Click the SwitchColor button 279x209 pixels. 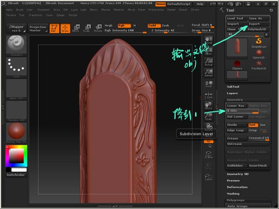[16, 175]
